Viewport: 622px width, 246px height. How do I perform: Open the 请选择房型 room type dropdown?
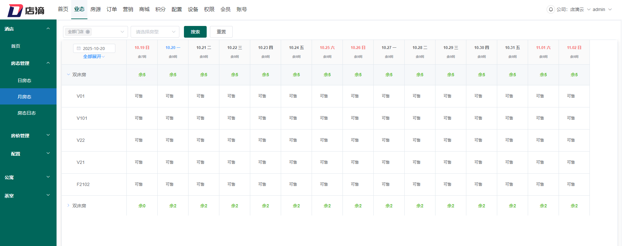(x=155, y=32)
